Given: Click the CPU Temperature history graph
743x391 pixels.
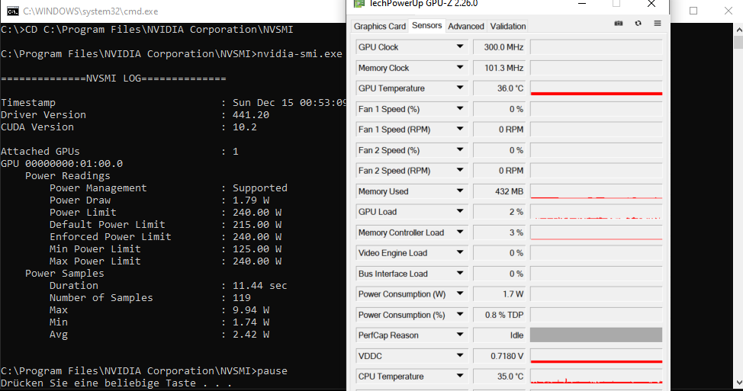Looking at the screenshot, I should [596, 377].
